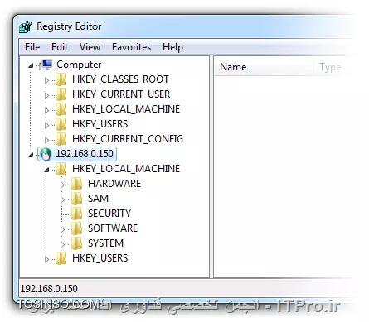The image size is (369, 322).
Task: Select HKEY_CLASSES_ROOT label
Action: click(120, 79)
